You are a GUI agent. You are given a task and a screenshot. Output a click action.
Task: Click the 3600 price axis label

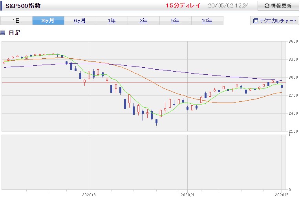(x=293, y=41)
